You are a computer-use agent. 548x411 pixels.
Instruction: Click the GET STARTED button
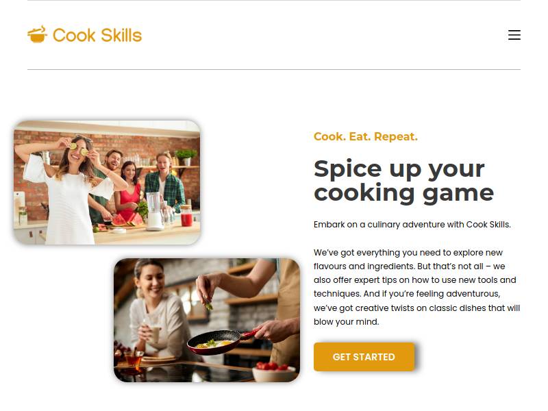[364, 357]
